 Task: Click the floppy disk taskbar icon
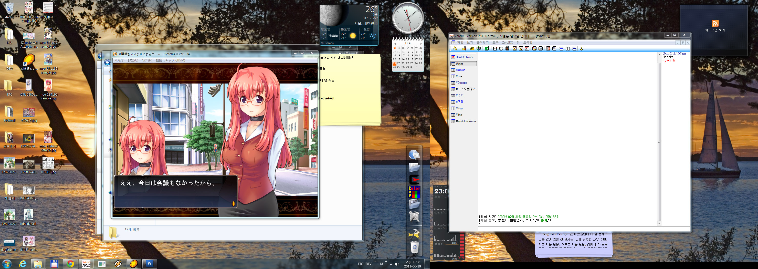55,264
